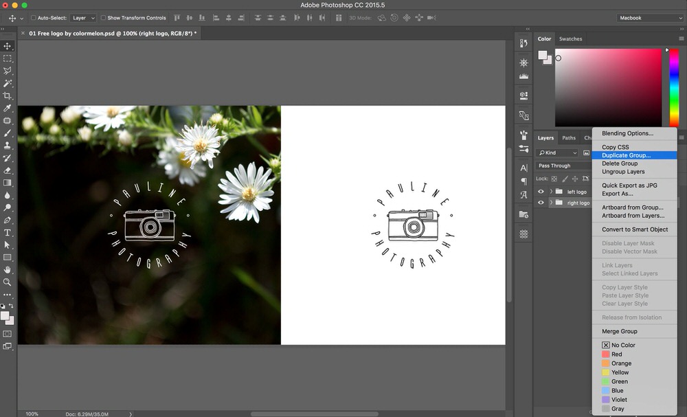687x417 pixels.
Task: Select the Crop tool
Action: 8,95
